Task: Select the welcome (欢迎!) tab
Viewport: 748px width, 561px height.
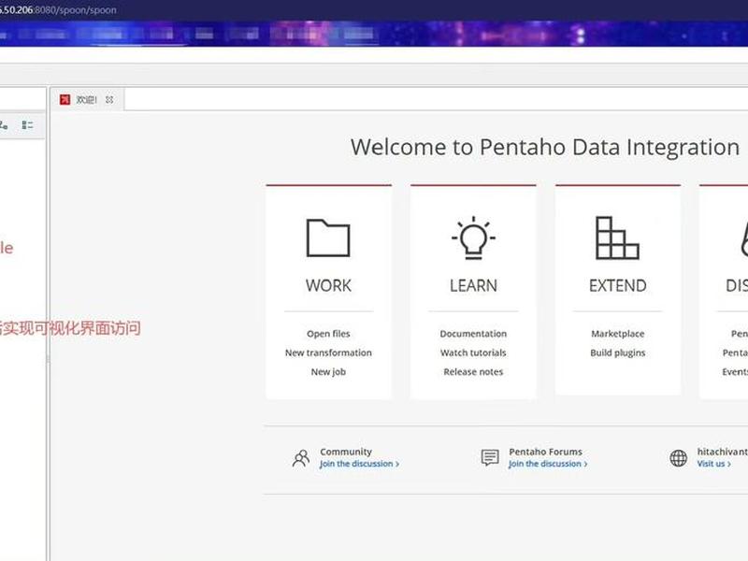Action: 87,99
